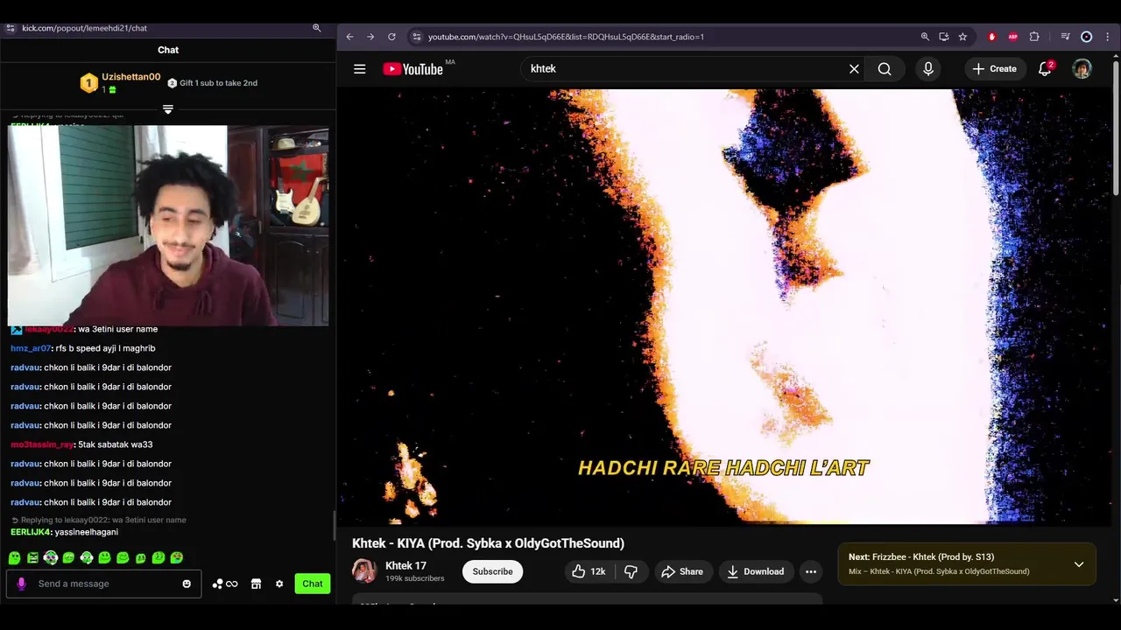This screenshot has width=1121, height=630.
Task: Collapse the Kick chat leaderboard arrow
Action: tap(168, 109)
